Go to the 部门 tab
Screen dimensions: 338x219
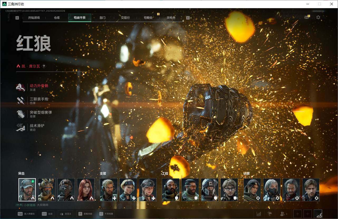(103, 18)
